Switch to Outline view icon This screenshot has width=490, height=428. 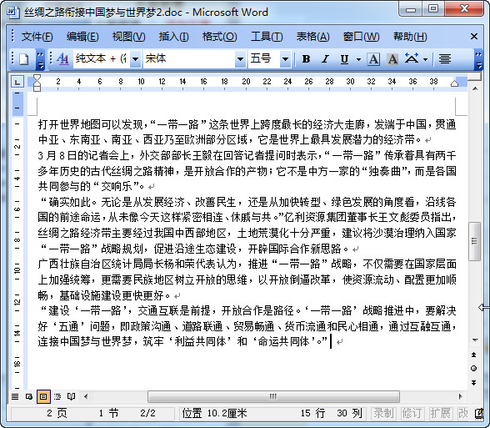[x=57, y=397]
